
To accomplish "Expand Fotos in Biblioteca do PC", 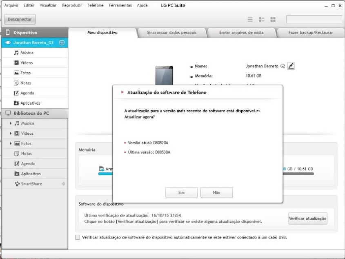I will click(x=10, y=144).
